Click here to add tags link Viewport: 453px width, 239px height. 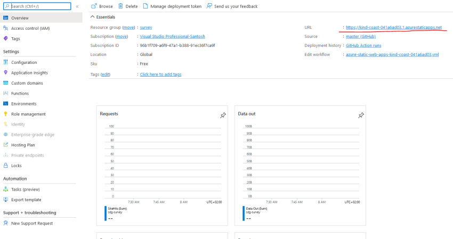160,74
